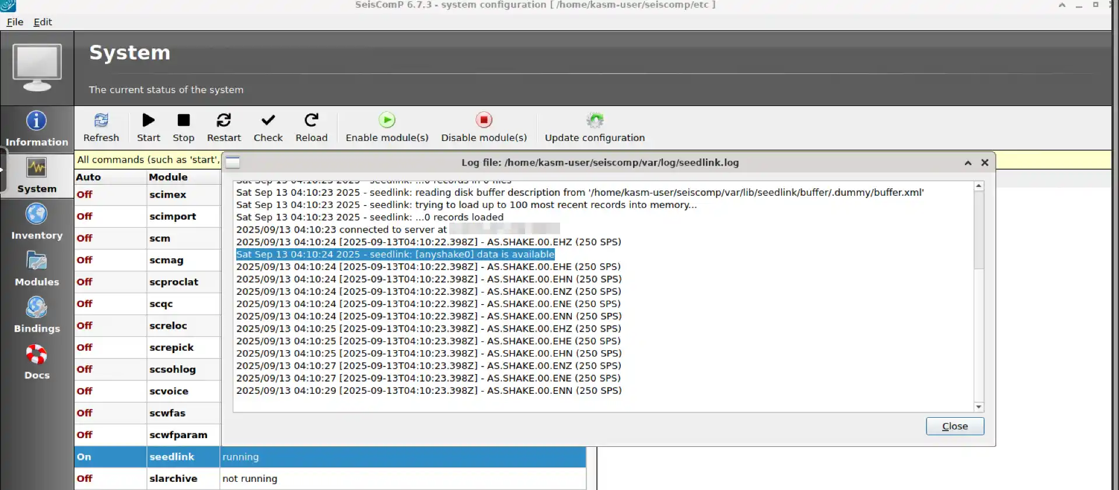Open the File menu
This screenshot has width=1119, height=490.
[x=15, y=22]
